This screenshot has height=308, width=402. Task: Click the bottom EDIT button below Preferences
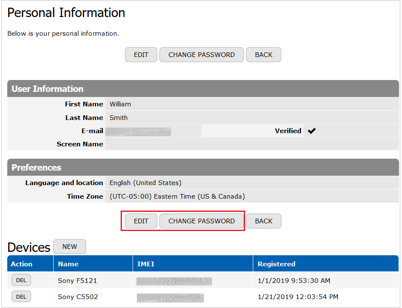tap(141, 221)
